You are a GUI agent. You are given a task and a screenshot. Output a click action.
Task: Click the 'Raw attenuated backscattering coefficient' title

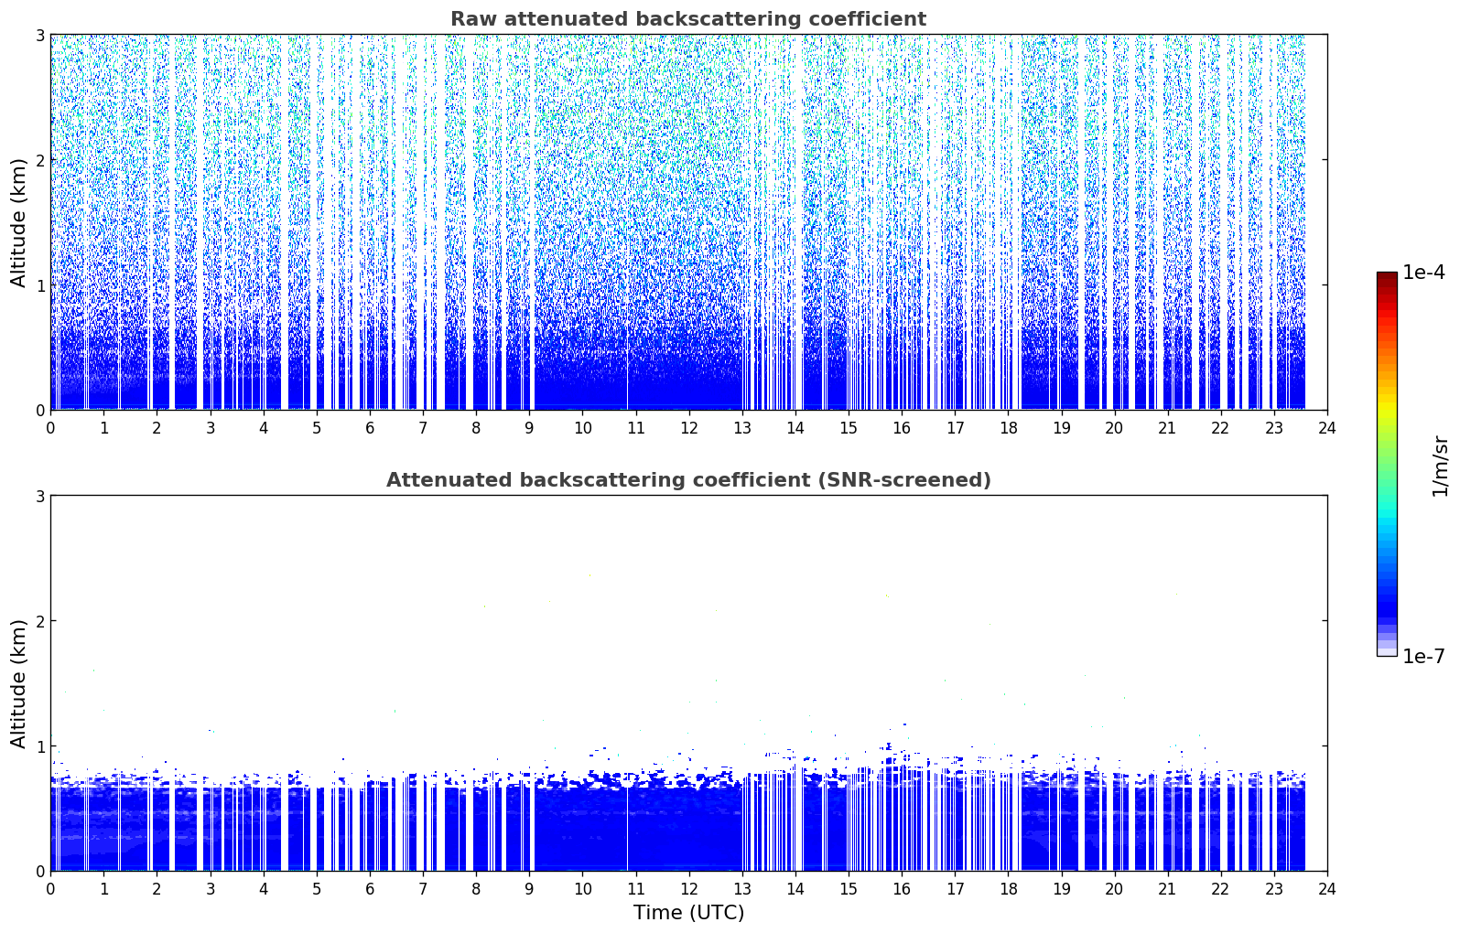[687, 19]
